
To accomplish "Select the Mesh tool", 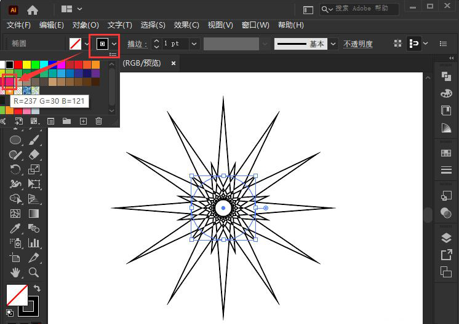I will click(x=15, y=214).
